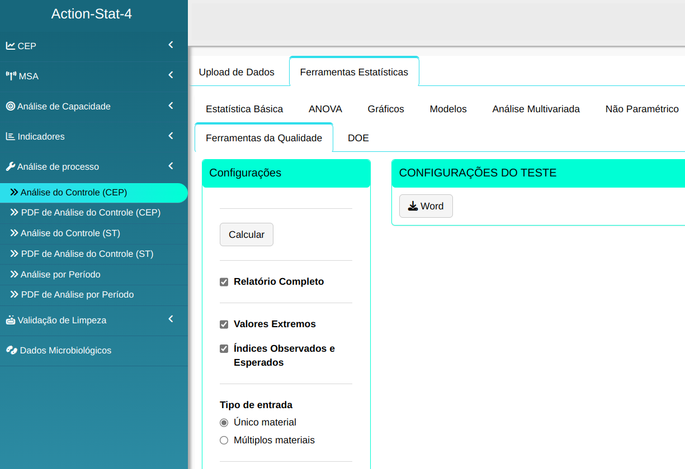
Task: Open the ANOVA tab
Action: pyautogui.click(x=325, y=109)
